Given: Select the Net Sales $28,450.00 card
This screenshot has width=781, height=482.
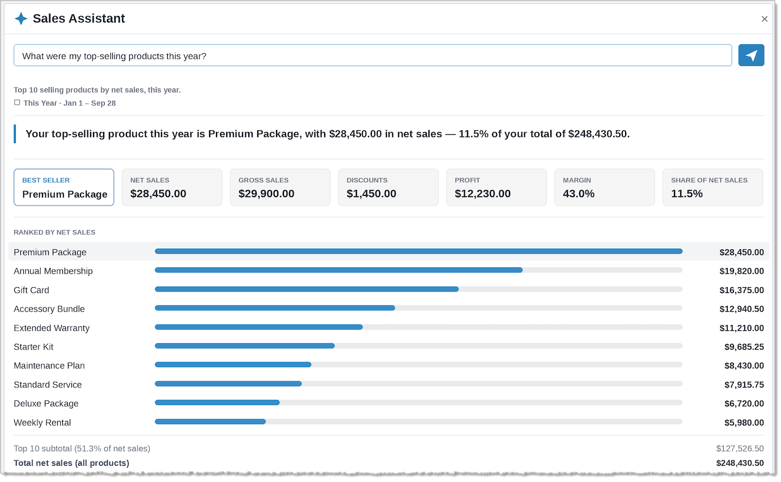Looking at the screenshot, I should point(172,187).
